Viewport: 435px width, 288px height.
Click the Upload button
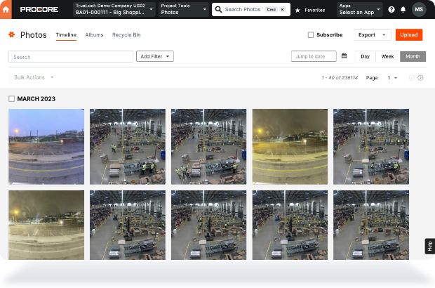pos(409,34)
